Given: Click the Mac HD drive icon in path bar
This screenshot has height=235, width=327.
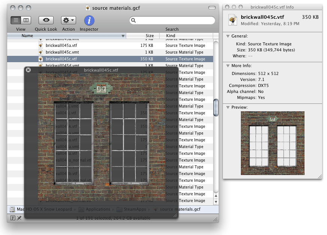Looking at the screenshot, I should (12, 209).
